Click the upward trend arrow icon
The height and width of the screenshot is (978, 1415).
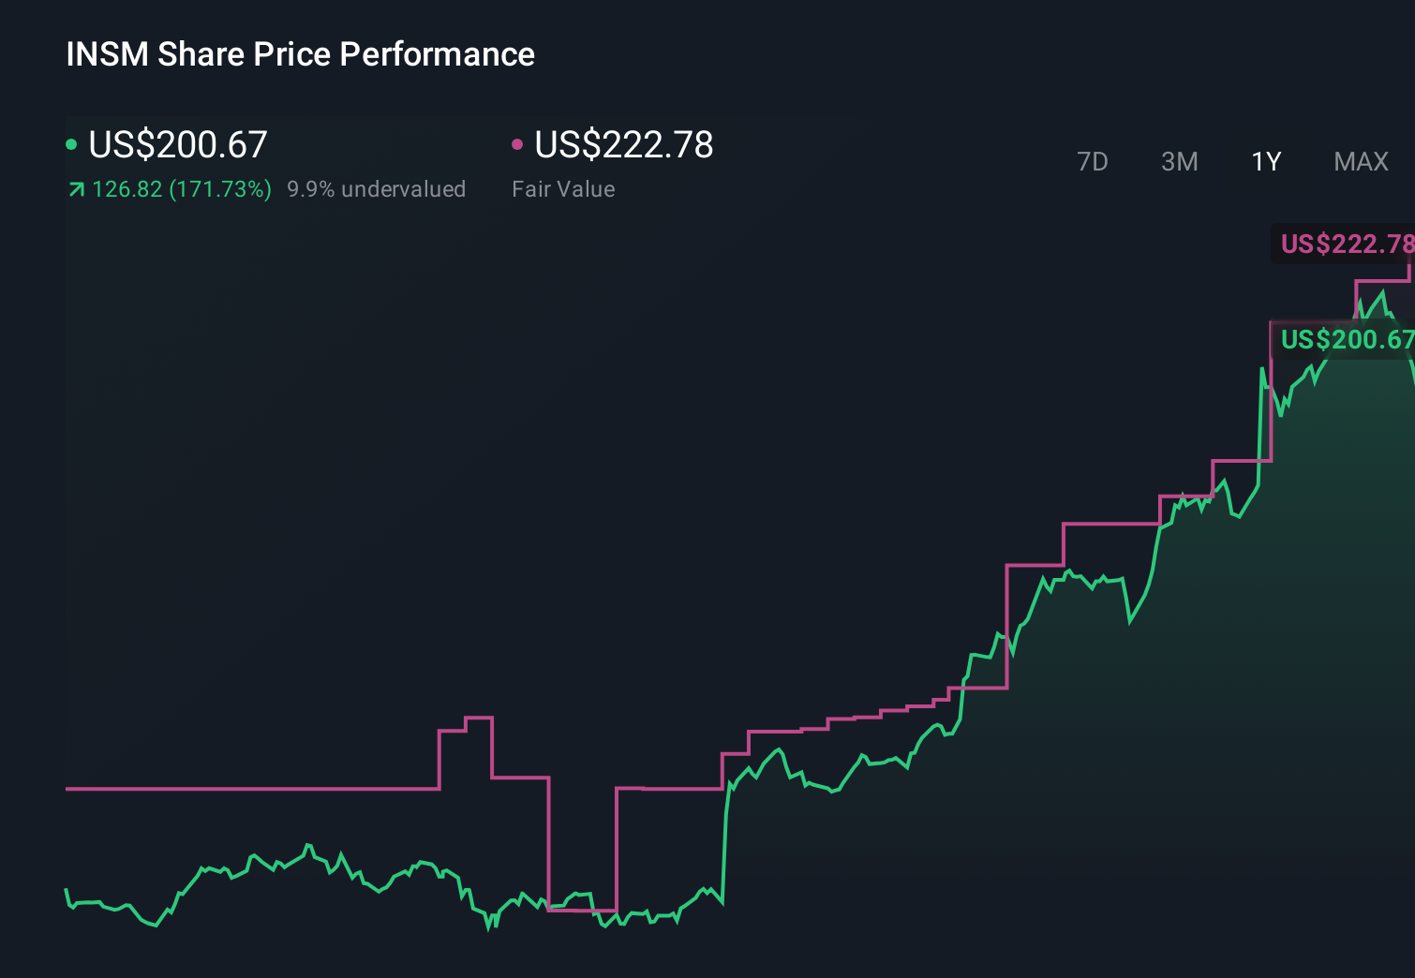click(x=77, y=188)
